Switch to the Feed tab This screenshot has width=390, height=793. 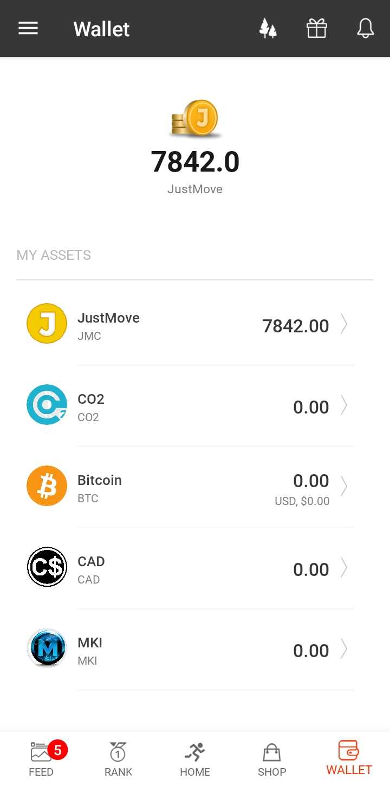click(x=42, y=759)
